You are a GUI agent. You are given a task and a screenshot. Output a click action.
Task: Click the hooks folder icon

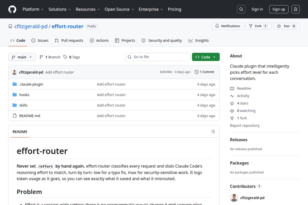point(15,95)
